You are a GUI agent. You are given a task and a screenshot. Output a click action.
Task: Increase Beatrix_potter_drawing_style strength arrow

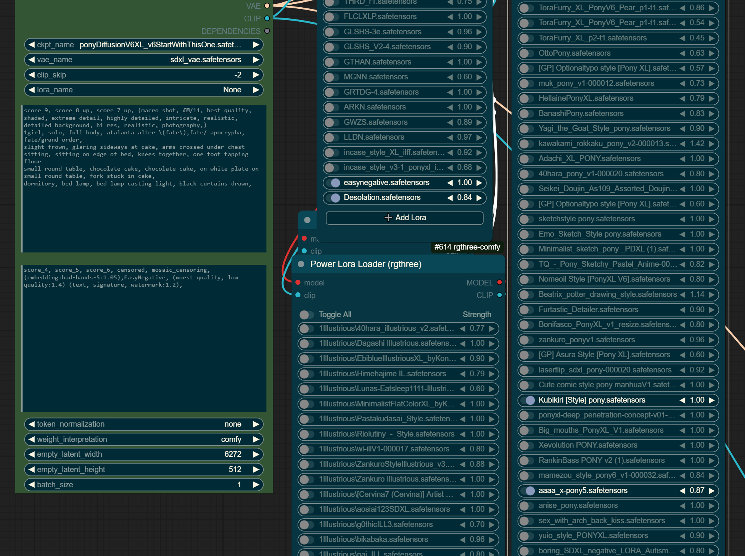pyautogui.click(x=711, y=295)
